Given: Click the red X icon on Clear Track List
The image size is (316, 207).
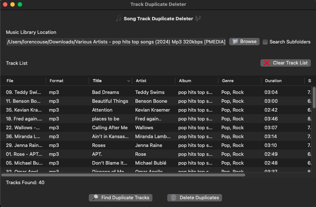Looking at the screenshot, I should tap(267, 63).
